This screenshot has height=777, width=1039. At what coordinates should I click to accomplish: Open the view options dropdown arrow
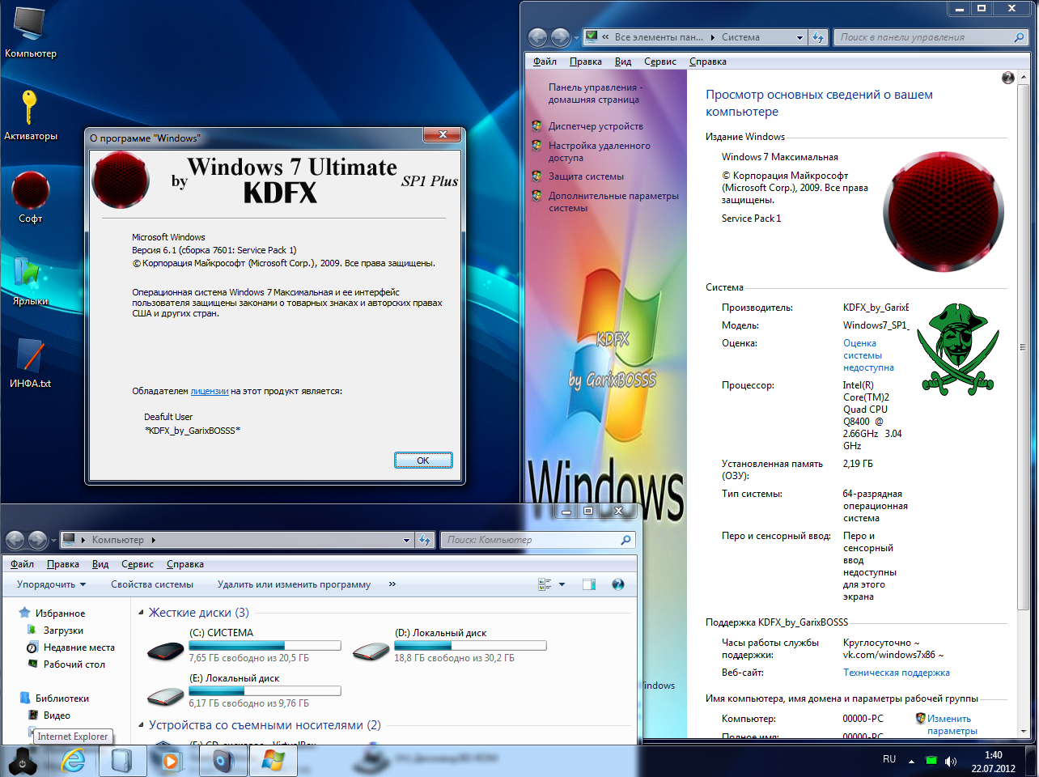(x=562, y=584)
